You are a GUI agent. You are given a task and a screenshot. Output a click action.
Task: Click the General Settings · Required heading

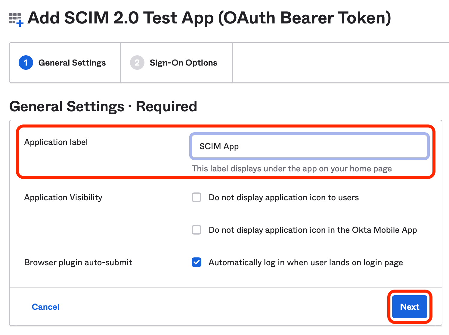103,106
